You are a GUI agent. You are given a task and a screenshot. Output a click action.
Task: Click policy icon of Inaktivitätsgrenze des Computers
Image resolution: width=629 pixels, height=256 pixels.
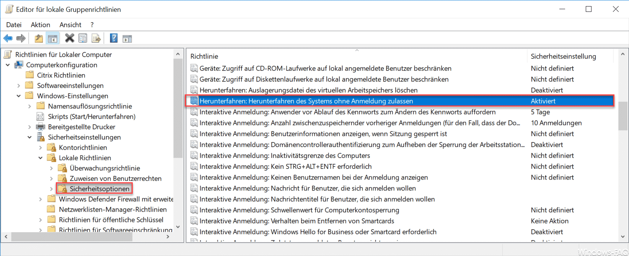(194, 156)
